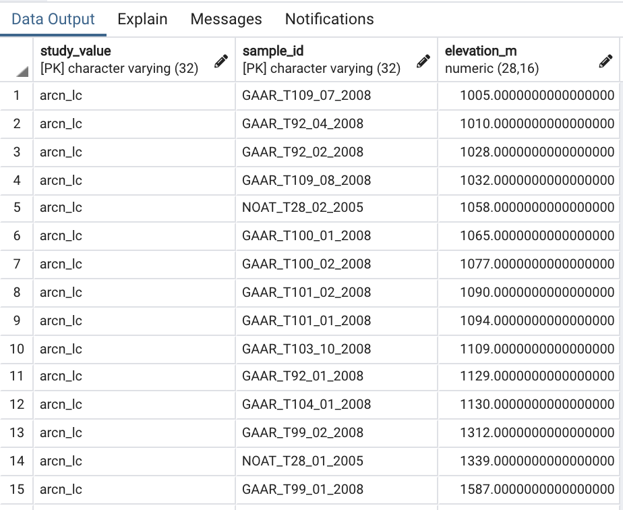Click the select-all triangle in grid corner
Image resolution: width=623 pixels, height=510 pixels.
(x=22, y=72)
